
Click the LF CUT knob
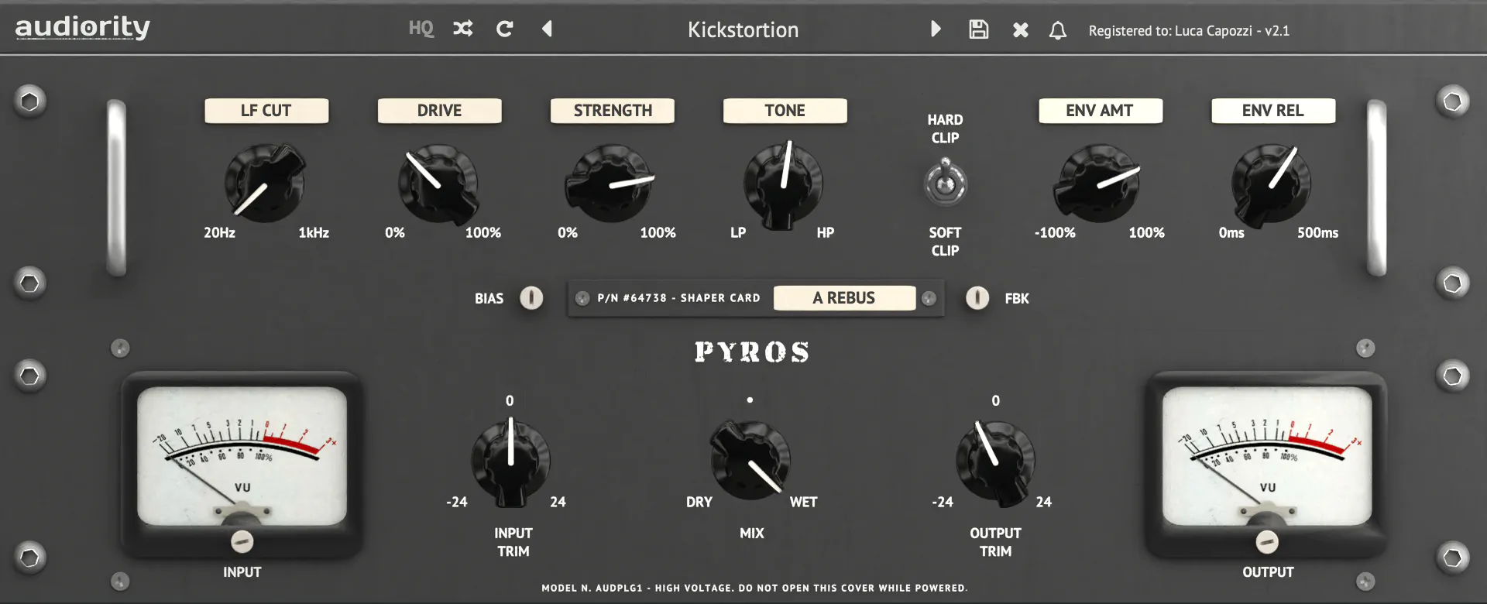point(265,183)
